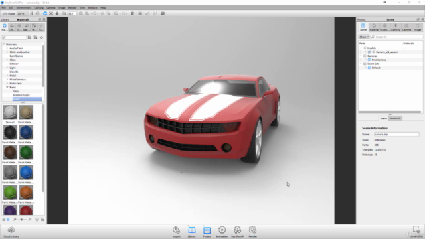
Task: Expand the Miscellaneous folder
Action: pyautogui.click(x=7, y=80)
